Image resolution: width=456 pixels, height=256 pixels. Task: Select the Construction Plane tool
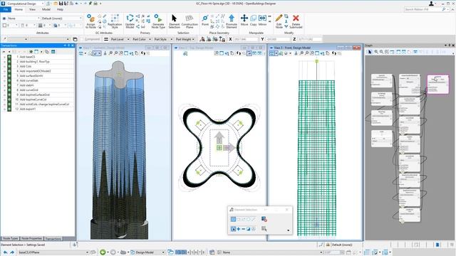(190, 21)
